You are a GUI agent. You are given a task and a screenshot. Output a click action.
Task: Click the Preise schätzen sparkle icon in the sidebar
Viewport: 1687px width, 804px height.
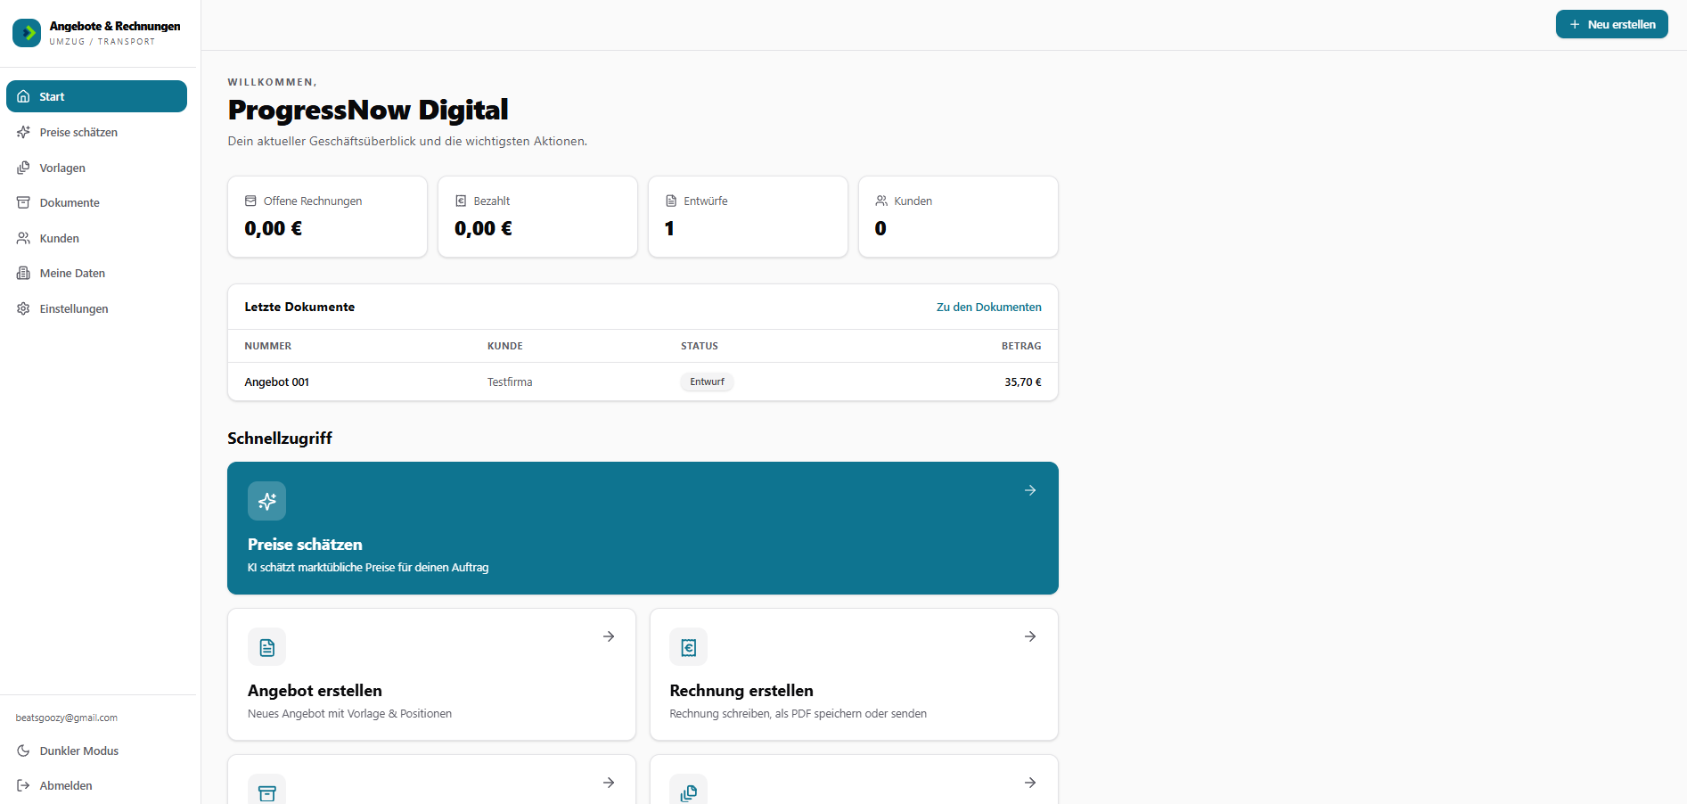click(x=24, y=132)
